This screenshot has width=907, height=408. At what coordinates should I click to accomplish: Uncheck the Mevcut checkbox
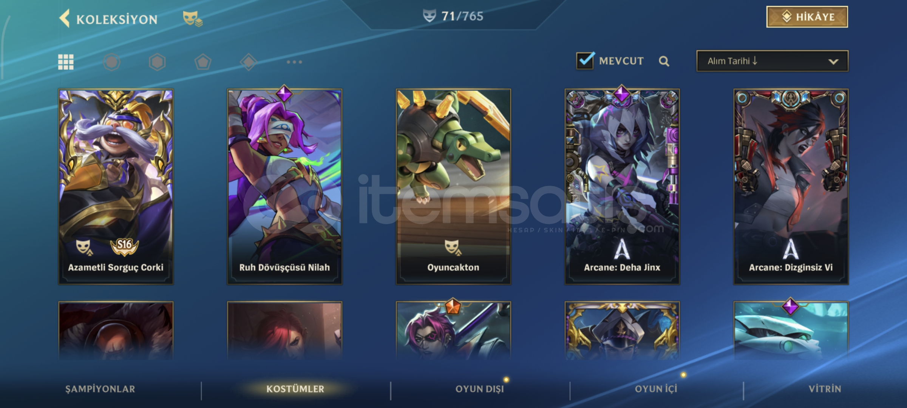pyautogui.click(x=585, y=60)
